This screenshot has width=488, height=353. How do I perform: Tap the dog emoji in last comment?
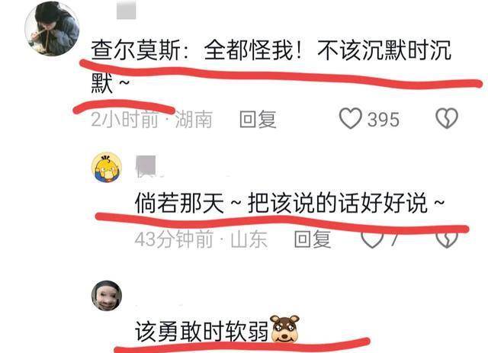pyautogui.click(x=284, y=329)
